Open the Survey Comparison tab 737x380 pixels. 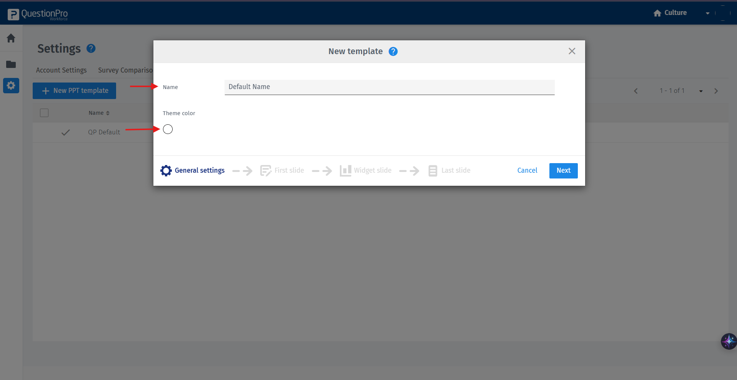pyautogui.click(x=126, y=70)
